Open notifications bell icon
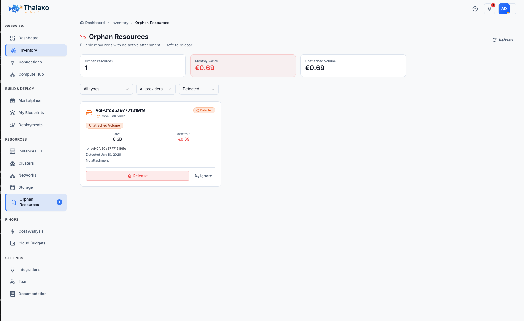The image size is (524, 321). pyautogui.click(x=489, y=9)
